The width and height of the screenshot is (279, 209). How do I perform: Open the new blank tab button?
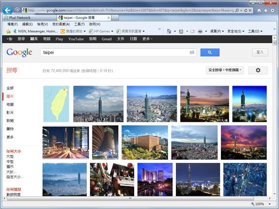click(115, 18)
